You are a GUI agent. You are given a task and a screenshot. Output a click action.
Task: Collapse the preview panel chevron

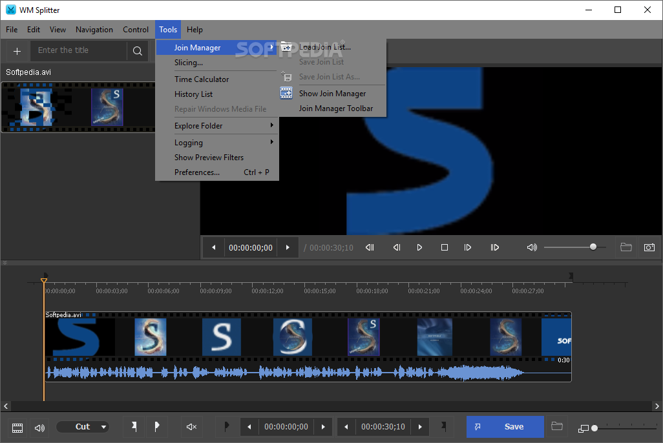[x=5, y=262]
